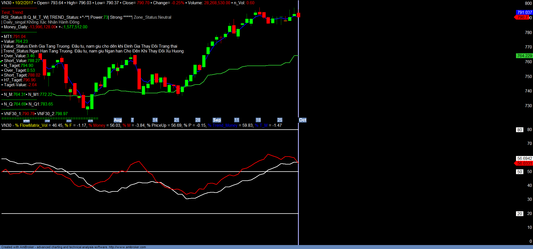Click the VN30 symbol in the header
Image resolution: width=533 pixels, height=249 pixels.
tap(6, 3)
